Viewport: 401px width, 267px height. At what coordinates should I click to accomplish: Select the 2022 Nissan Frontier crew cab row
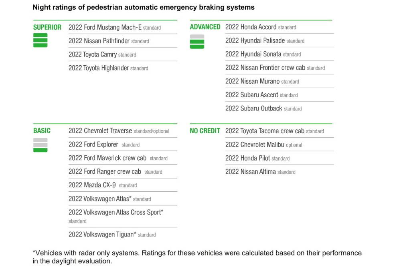[x=265, y=68]
